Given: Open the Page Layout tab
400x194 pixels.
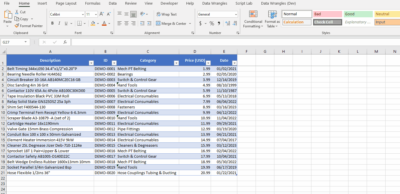Looking at the screenshot, I should pyautogui.click(x=66, y=3).
